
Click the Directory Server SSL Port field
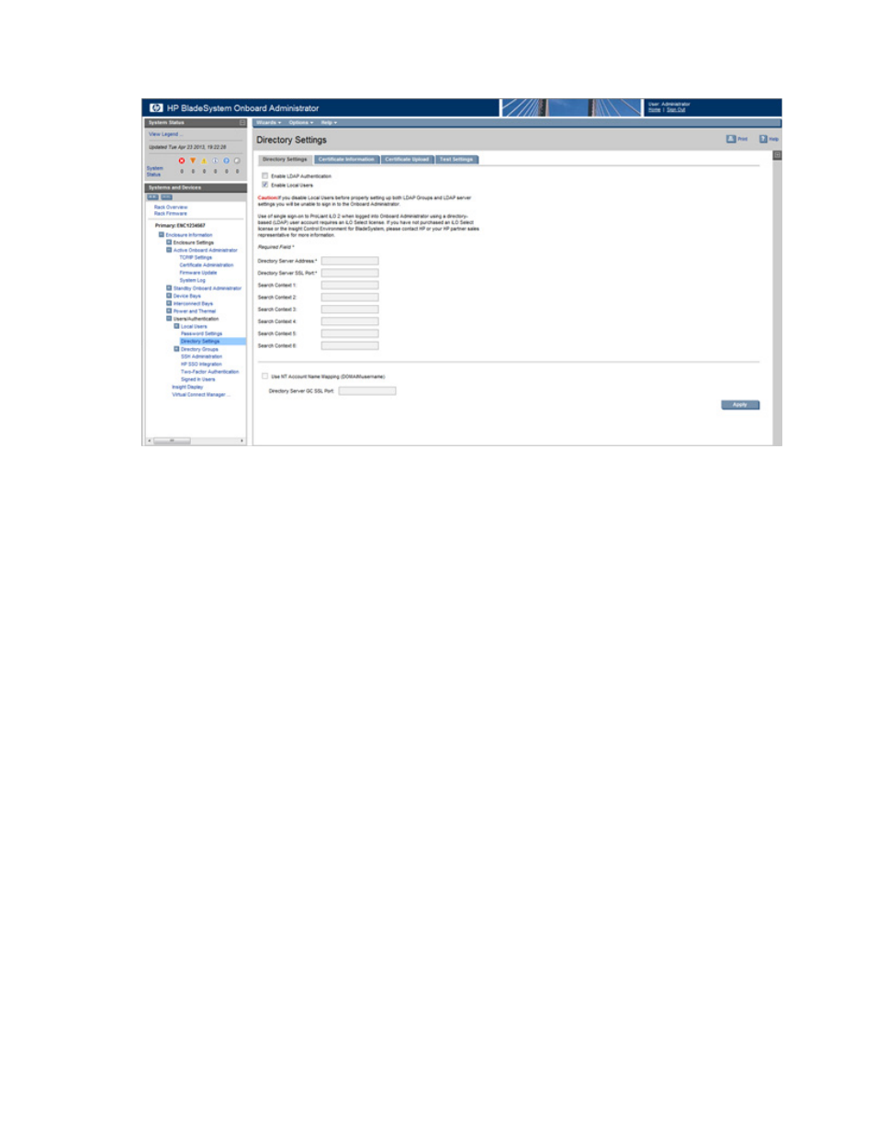pos(349,273)
